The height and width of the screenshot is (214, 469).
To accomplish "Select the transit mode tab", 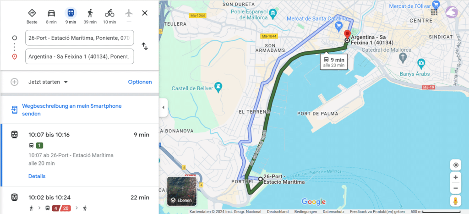I will (x=71, y=16).
